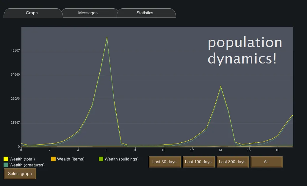Click the "population dynamics!" text overlay
Screen dimensions: 307x186
(x=245, y=50)
